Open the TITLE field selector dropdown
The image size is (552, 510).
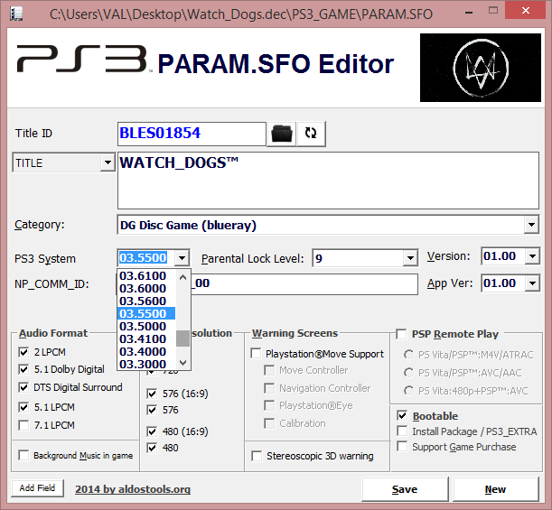pos(108,162)
